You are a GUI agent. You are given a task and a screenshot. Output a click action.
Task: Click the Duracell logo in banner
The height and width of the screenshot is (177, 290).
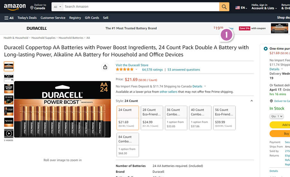click(37, 28)
